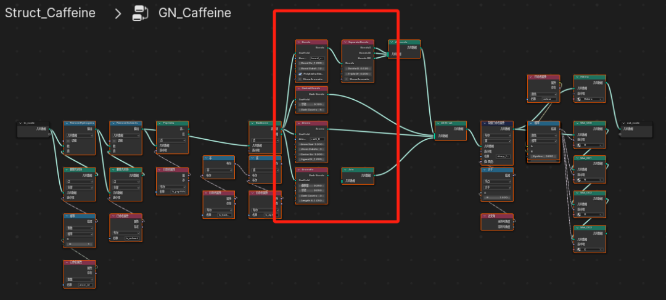This screenshot has height=300, width=666.
Task: Open the material icon in Mat_003 node
Action: [x=578, y=250]
